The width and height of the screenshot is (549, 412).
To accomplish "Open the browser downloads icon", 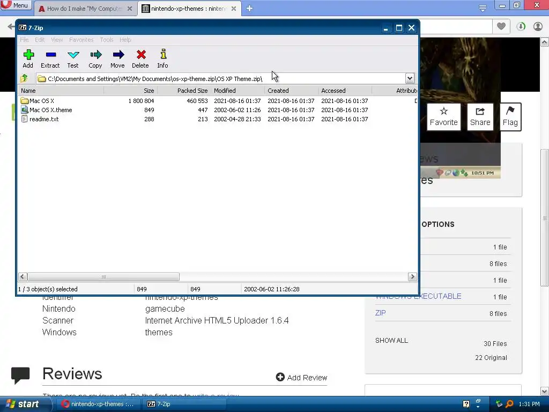I will click(521, 27).
